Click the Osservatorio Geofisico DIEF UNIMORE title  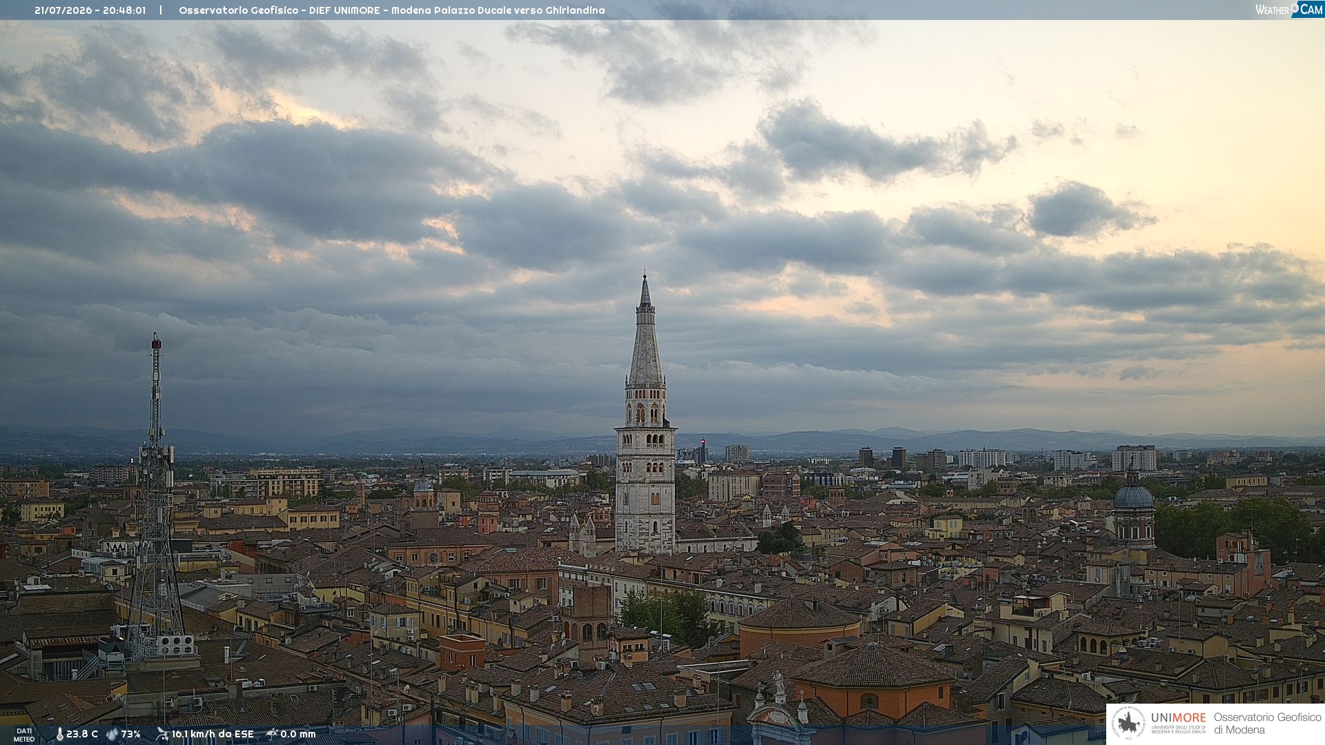coord(391,10)
